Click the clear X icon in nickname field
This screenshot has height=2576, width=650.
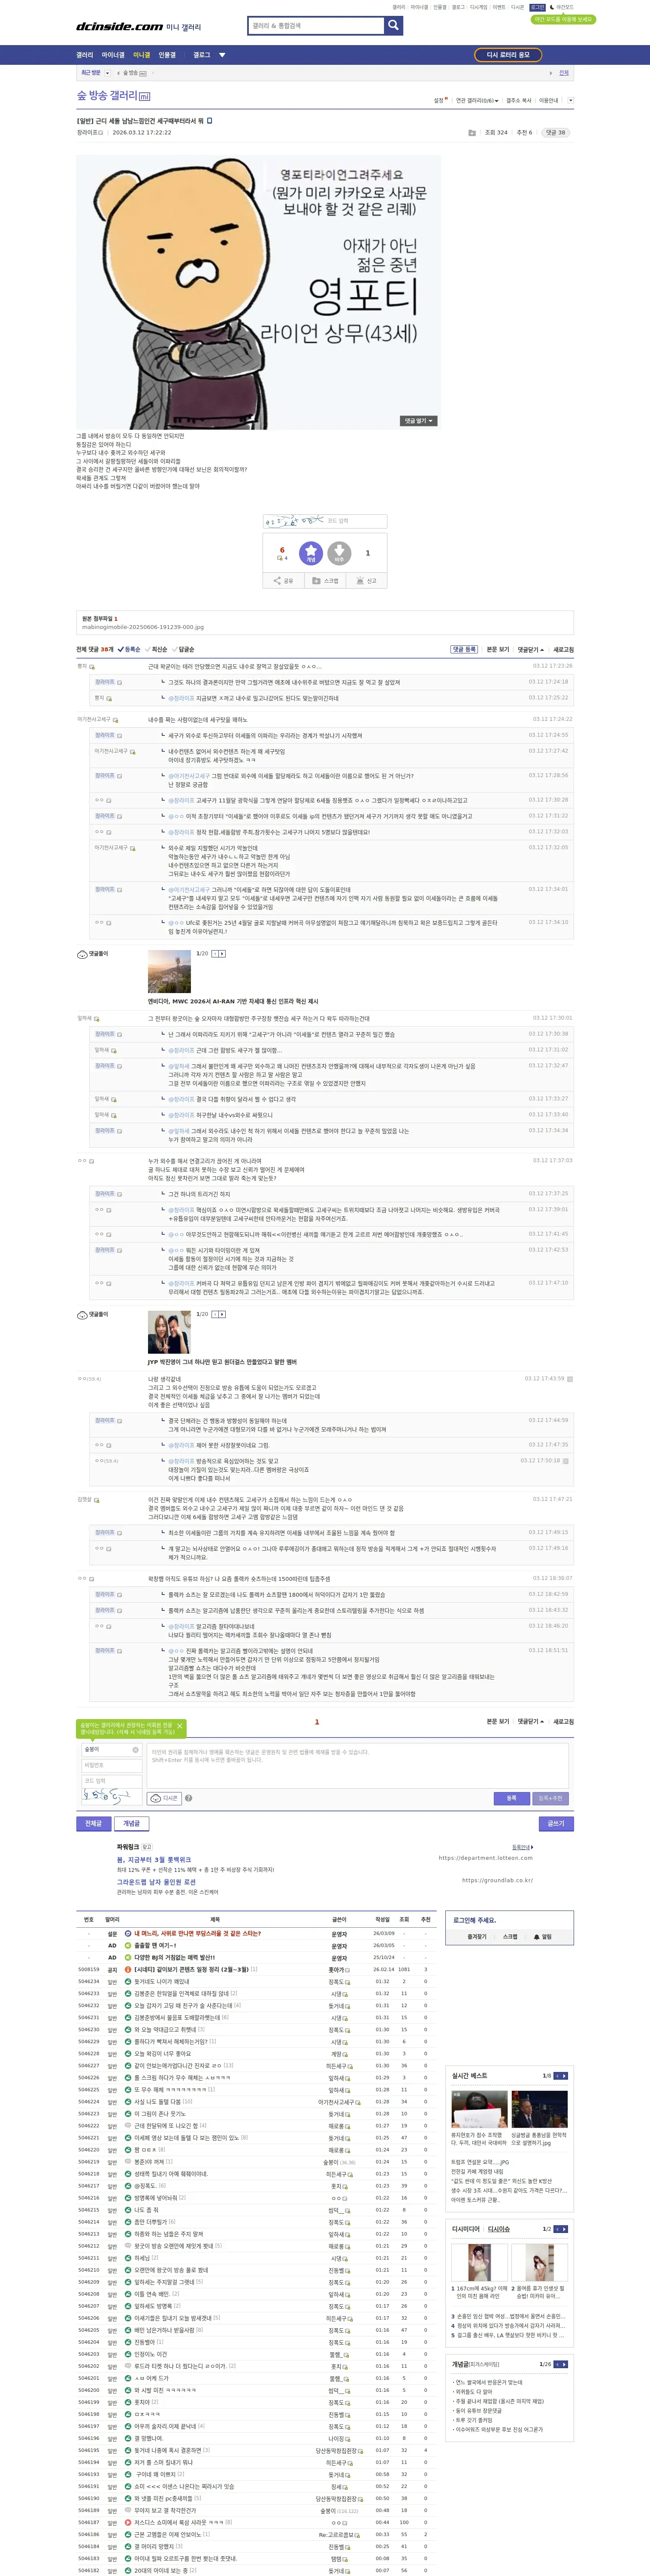pos(135,1750)
